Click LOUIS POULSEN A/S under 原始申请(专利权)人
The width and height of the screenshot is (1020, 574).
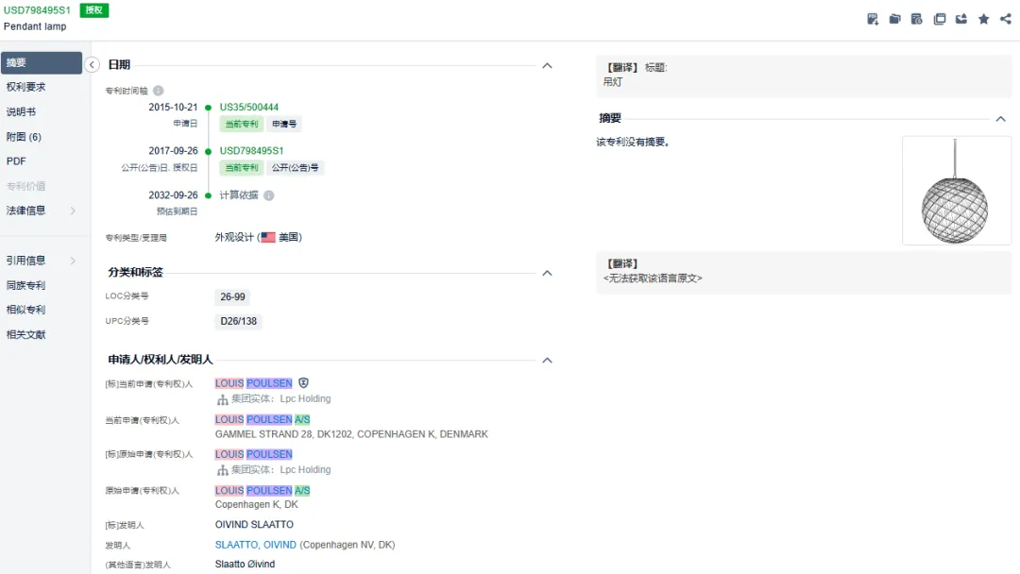[x=263, y=491]
